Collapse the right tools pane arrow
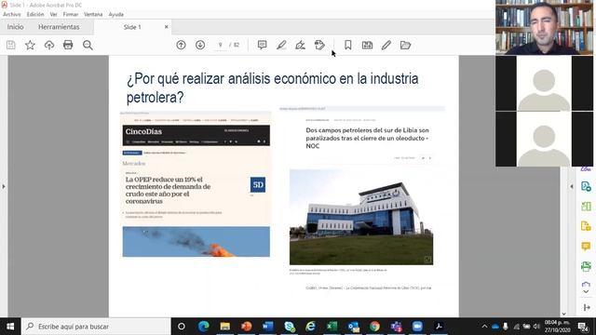Image resolution: width=596 pixels, height=335 pixels. [571, 186]
